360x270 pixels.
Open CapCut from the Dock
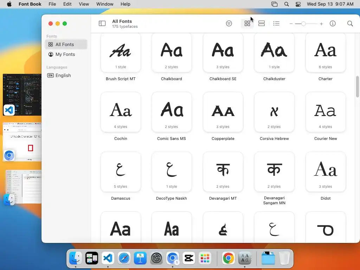click(x=189, y=258)
